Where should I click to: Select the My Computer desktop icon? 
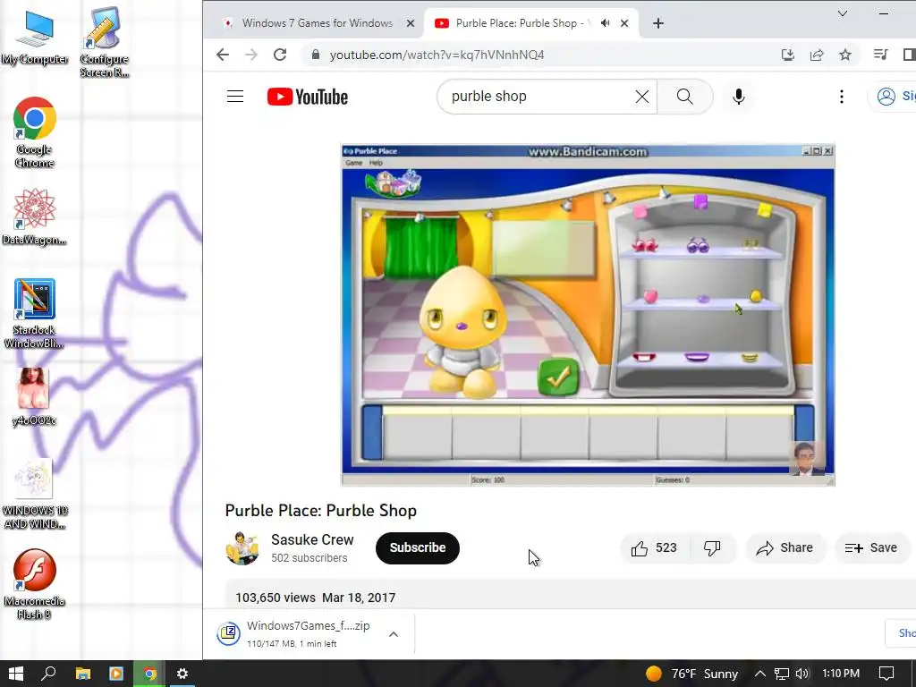[35, 38]
